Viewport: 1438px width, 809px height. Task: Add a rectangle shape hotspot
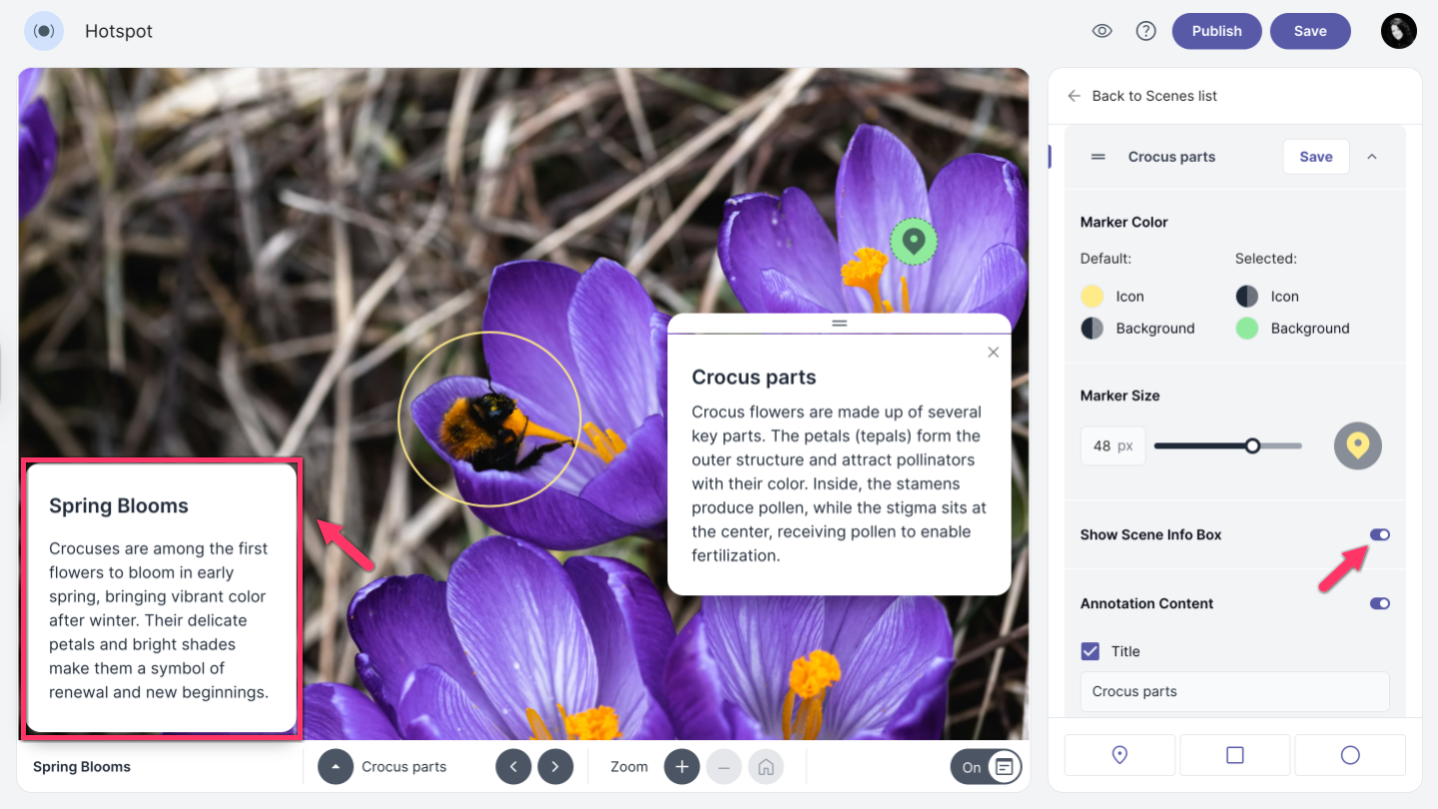(1234, 755)
